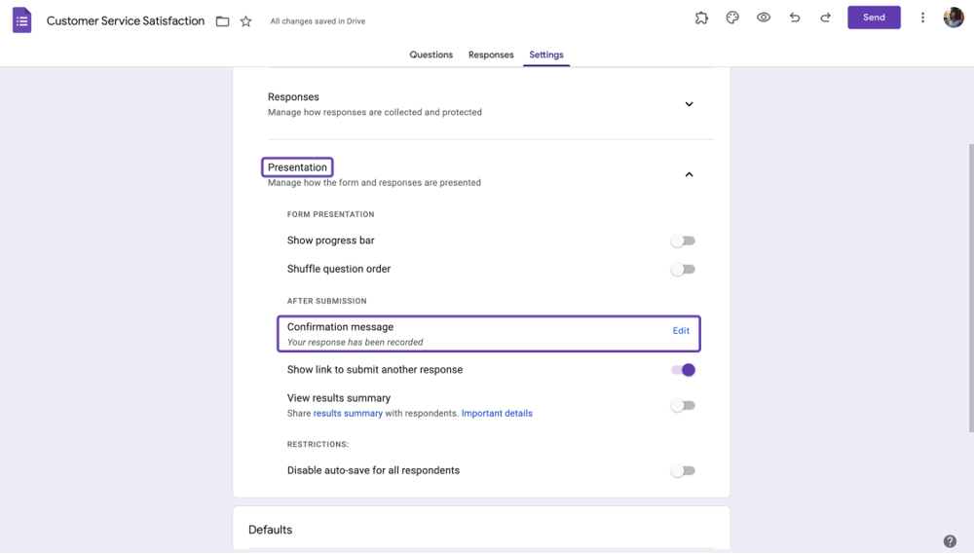Expand the Responses settings section

(689, 104)
